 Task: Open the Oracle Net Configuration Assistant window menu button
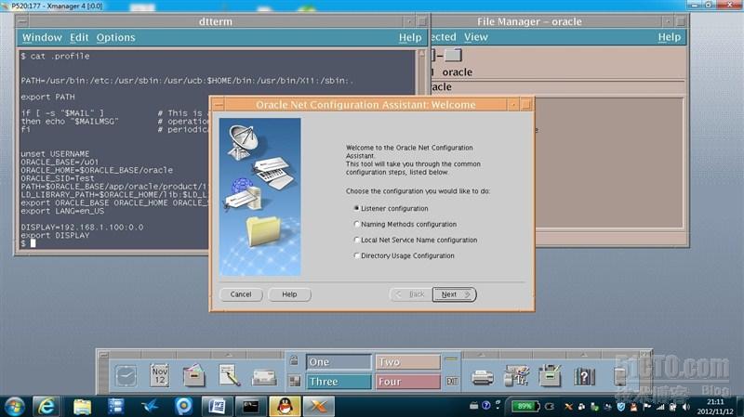coord(218,104)
